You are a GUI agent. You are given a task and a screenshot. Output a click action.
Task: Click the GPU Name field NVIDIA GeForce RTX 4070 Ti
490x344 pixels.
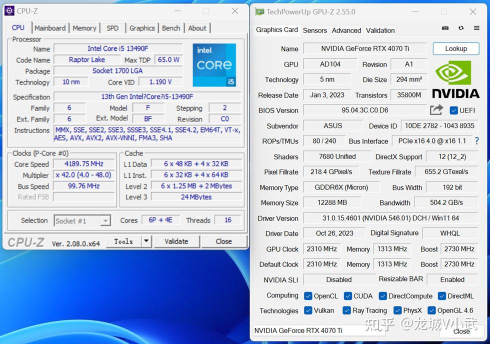pyautogui.click(x=365, y=48)
